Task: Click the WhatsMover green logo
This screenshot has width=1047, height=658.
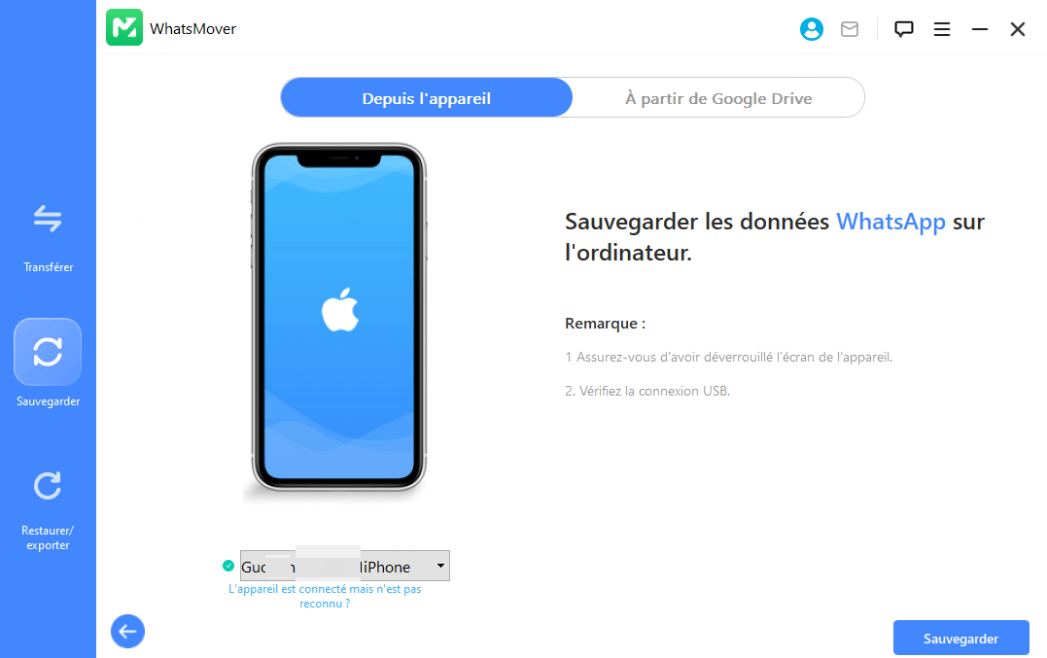Action: pyautogui.click(x=124, y=27)
